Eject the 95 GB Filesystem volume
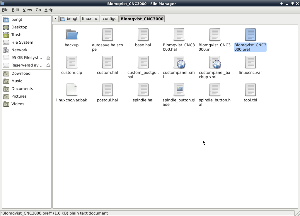 point(48,57)
